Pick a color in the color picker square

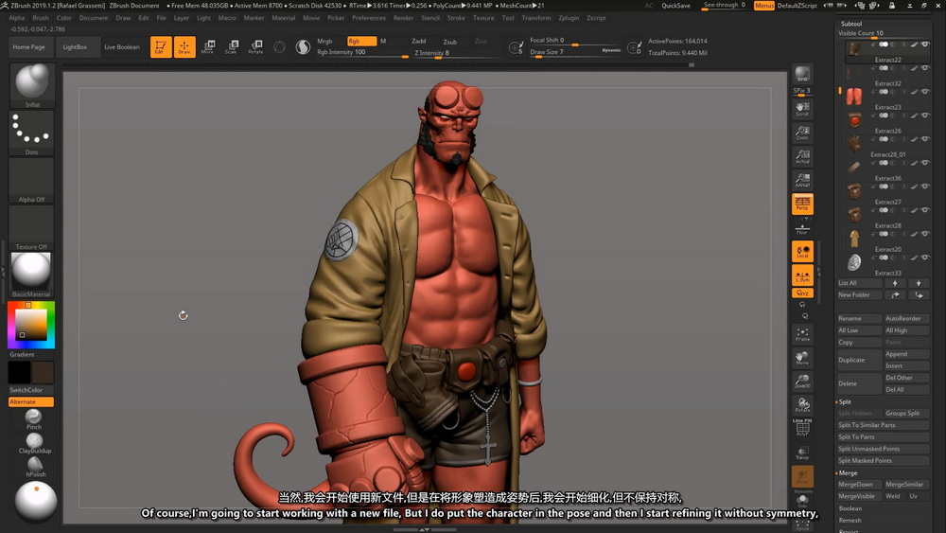pos(30,325)
